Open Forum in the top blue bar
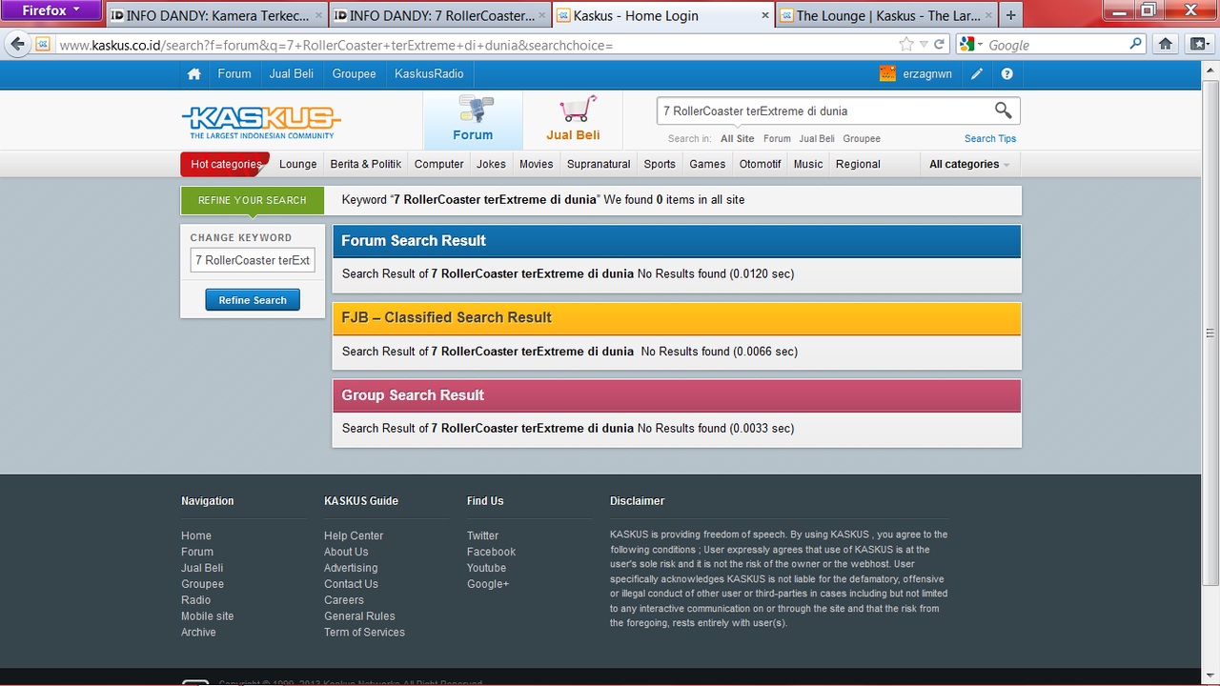This screenshot has width=1220, height=686. pos(234,73)
